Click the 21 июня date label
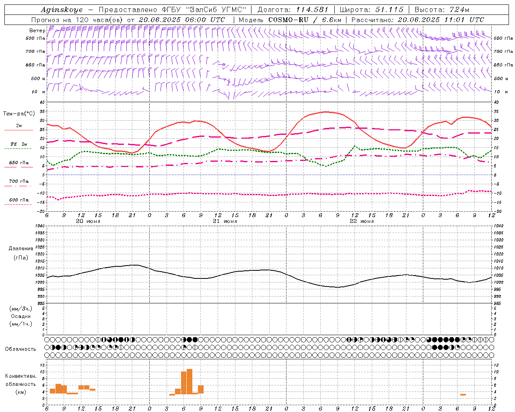This screenshot has height=412, width=515. (x=225, y=221)
